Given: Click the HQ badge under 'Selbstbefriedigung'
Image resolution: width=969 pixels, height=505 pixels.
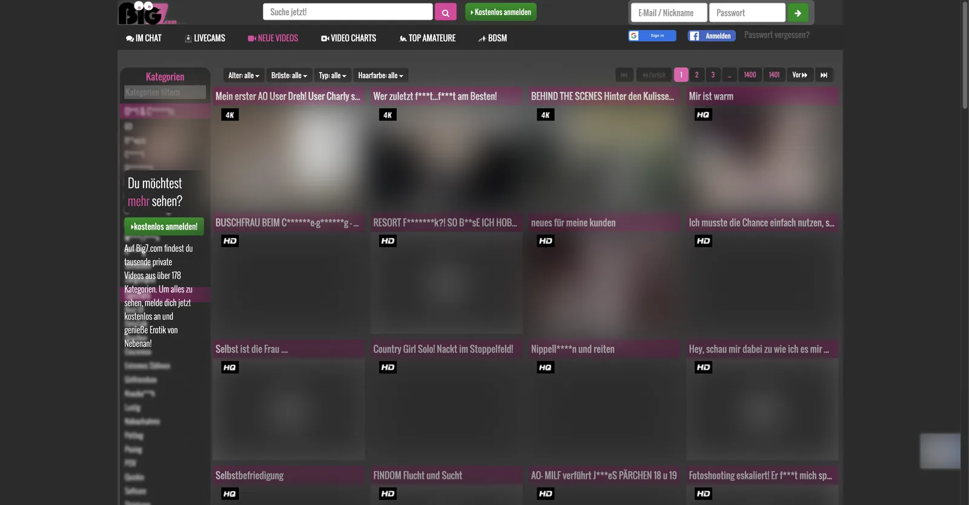Looking at the screenshot, I should [230, 494].
